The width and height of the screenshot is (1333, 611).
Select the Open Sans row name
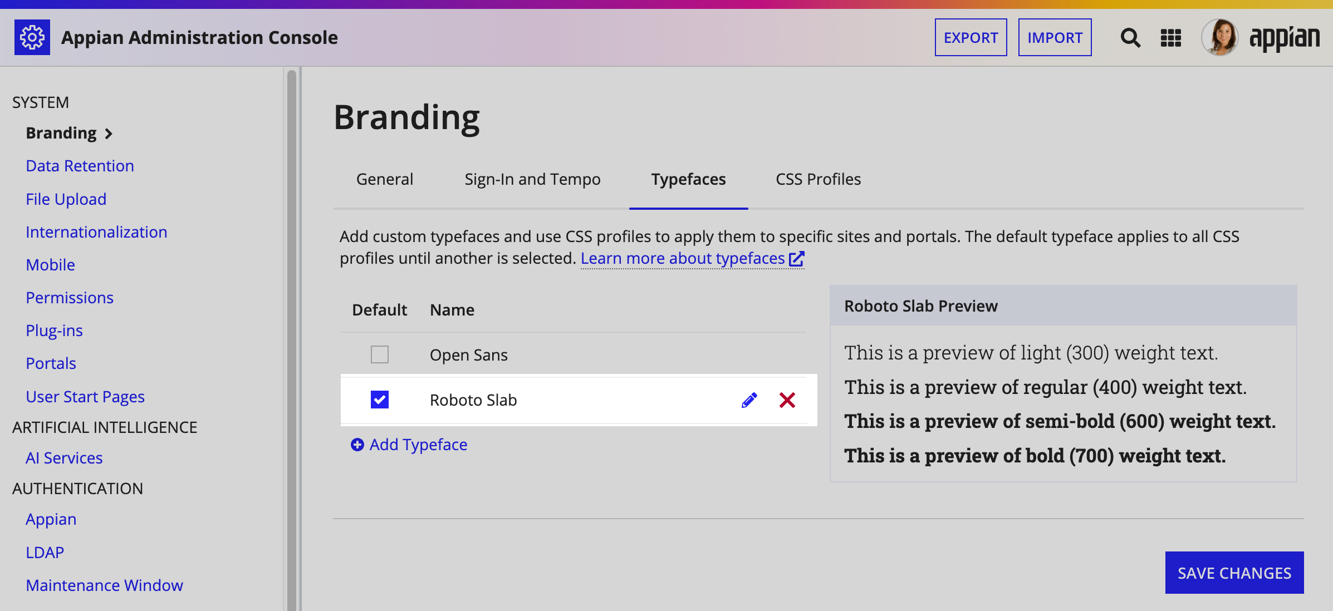(x=469, y=355)
